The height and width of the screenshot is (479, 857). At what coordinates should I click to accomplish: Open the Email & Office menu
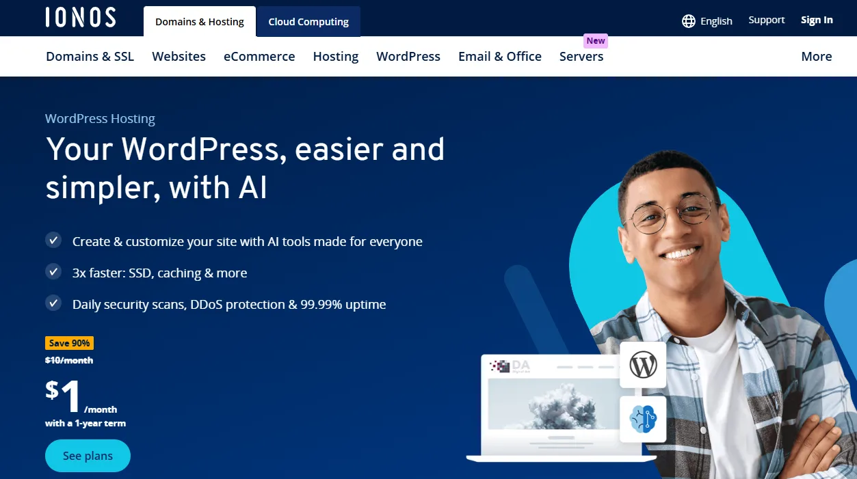pos(500,57)
